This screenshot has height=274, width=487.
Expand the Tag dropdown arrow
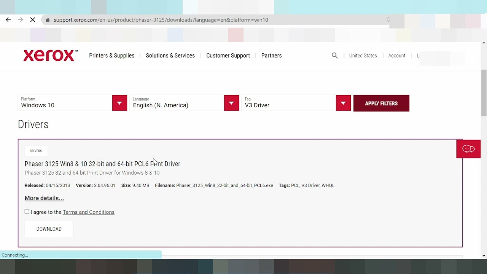click(x=343, y=103)
